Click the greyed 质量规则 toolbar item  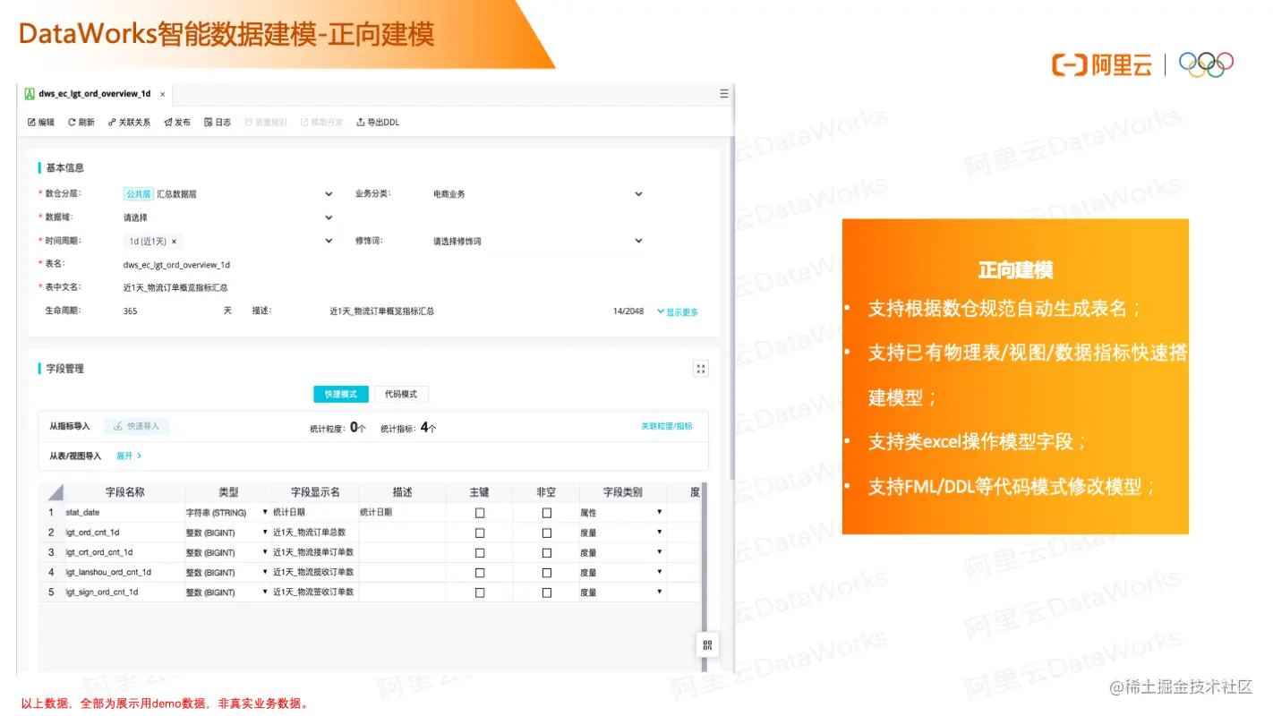266,122
